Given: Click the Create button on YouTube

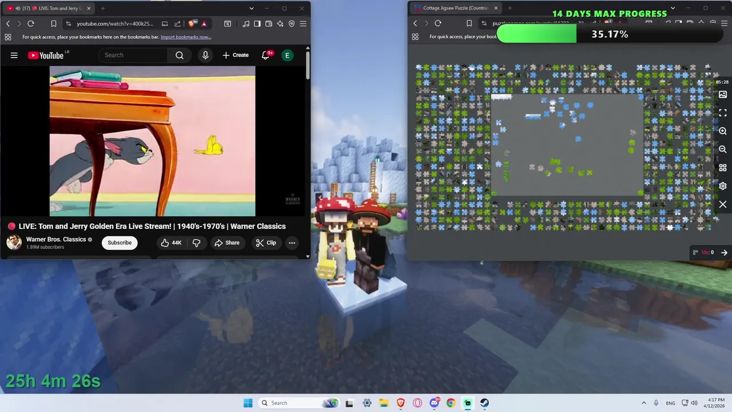Looking at the screenshot, I should click(236, 55).
